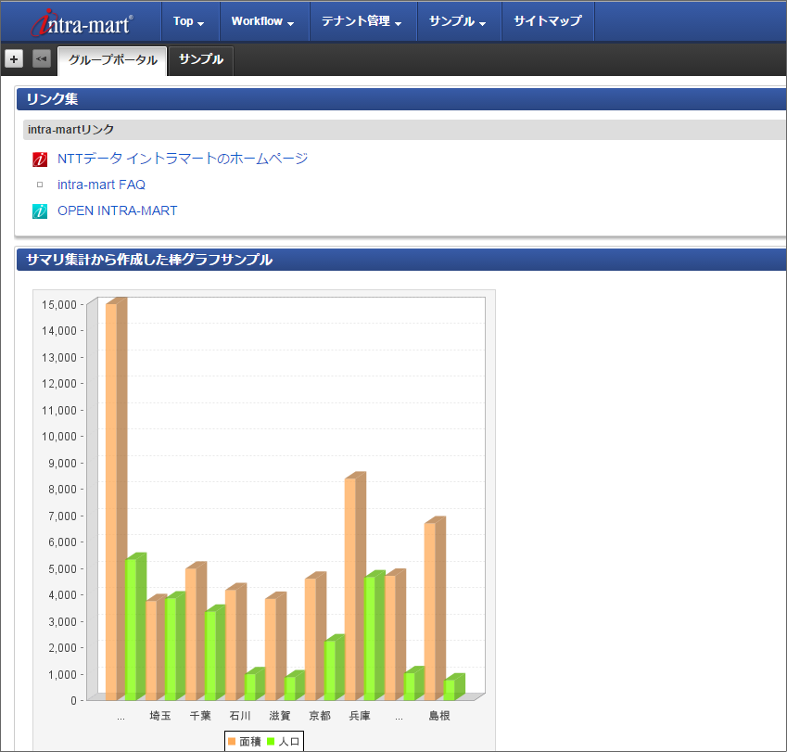Click red icon beside NTTデータ link
Screen dimensions: 787x752
40,159
